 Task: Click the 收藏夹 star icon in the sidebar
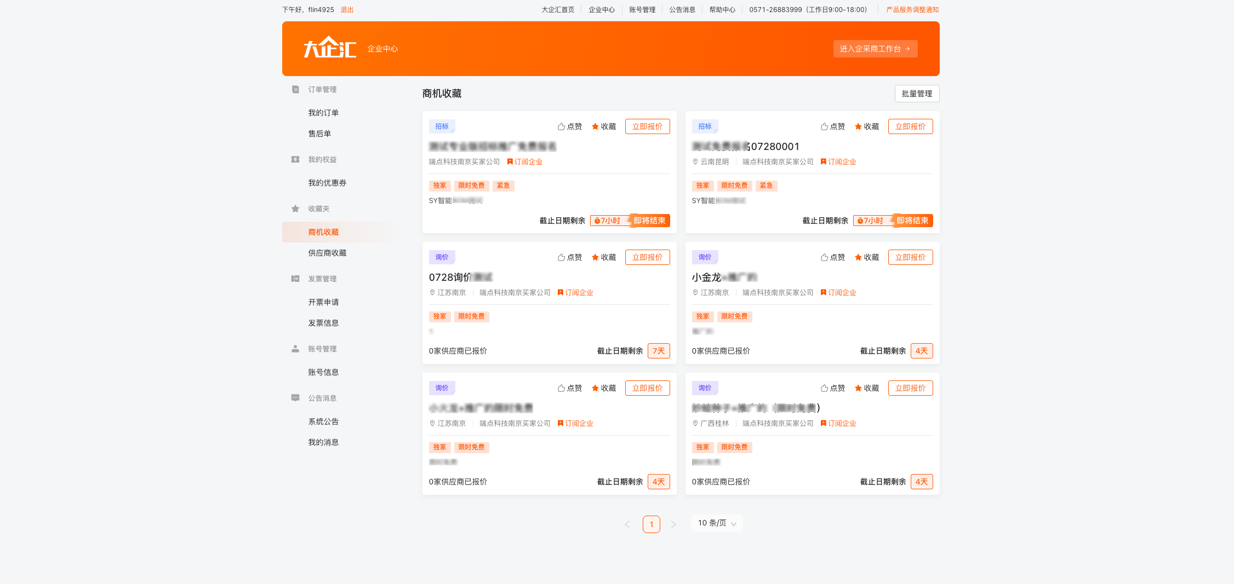click(x=295, y=209)
